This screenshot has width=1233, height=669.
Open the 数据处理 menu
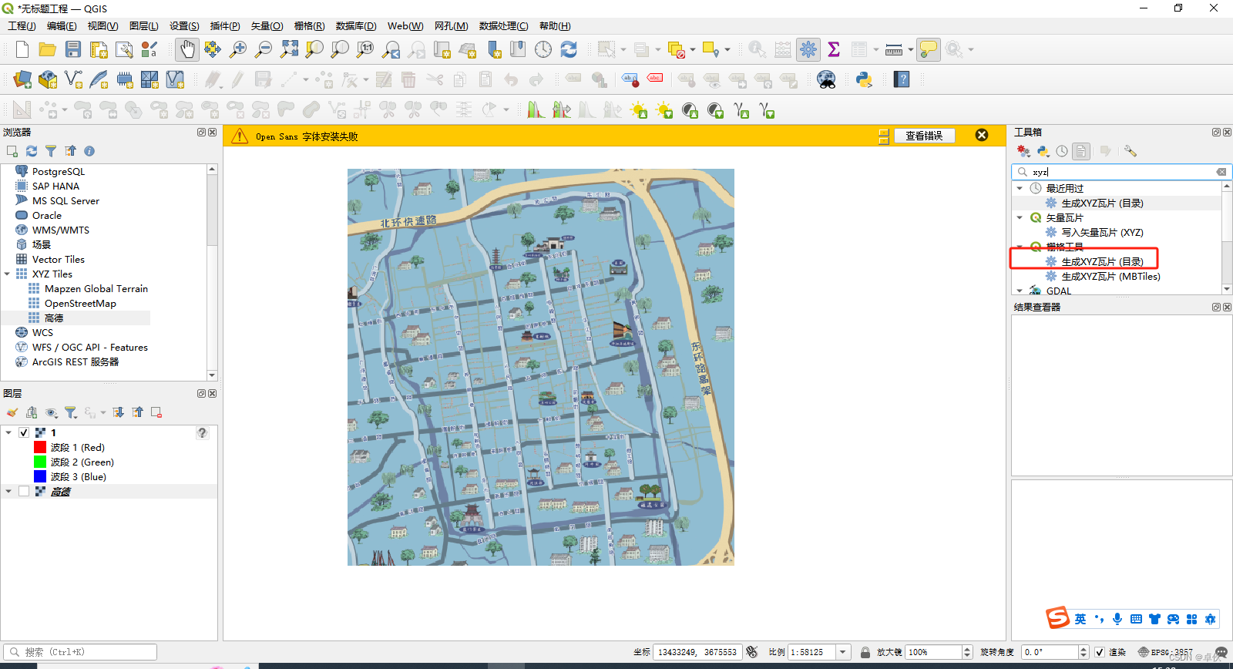[503, 25]
